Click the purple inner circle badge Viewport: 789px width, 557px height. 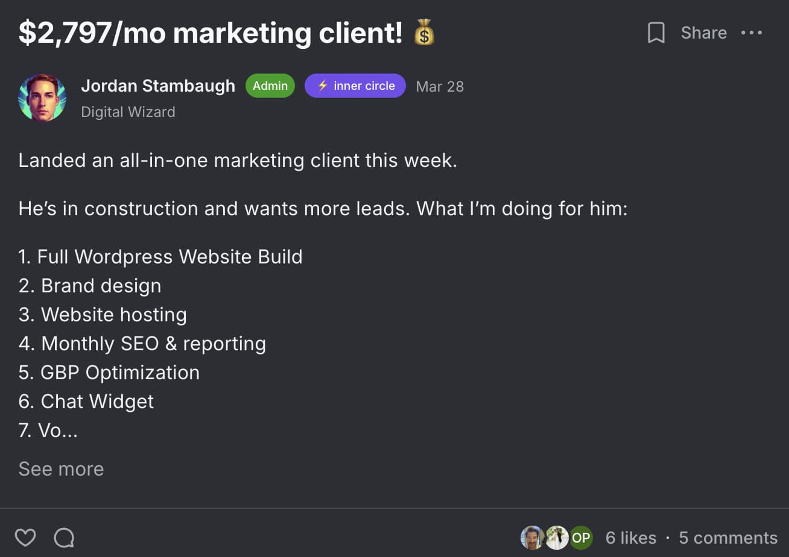(355, 86)
